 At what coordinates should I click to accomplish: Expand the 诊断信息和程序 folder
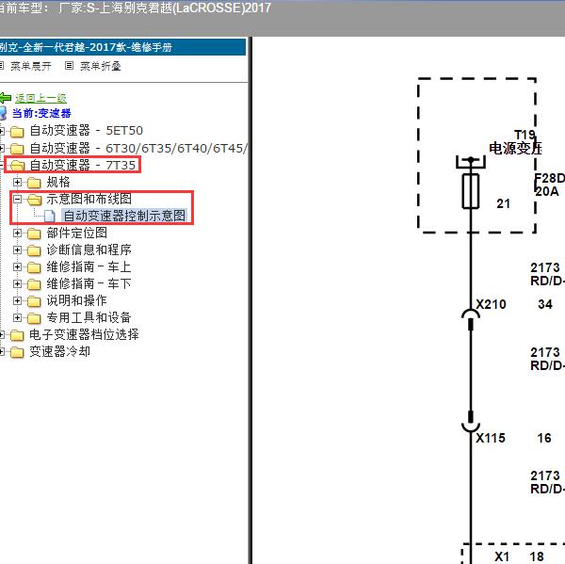click(x=17, y=250)
